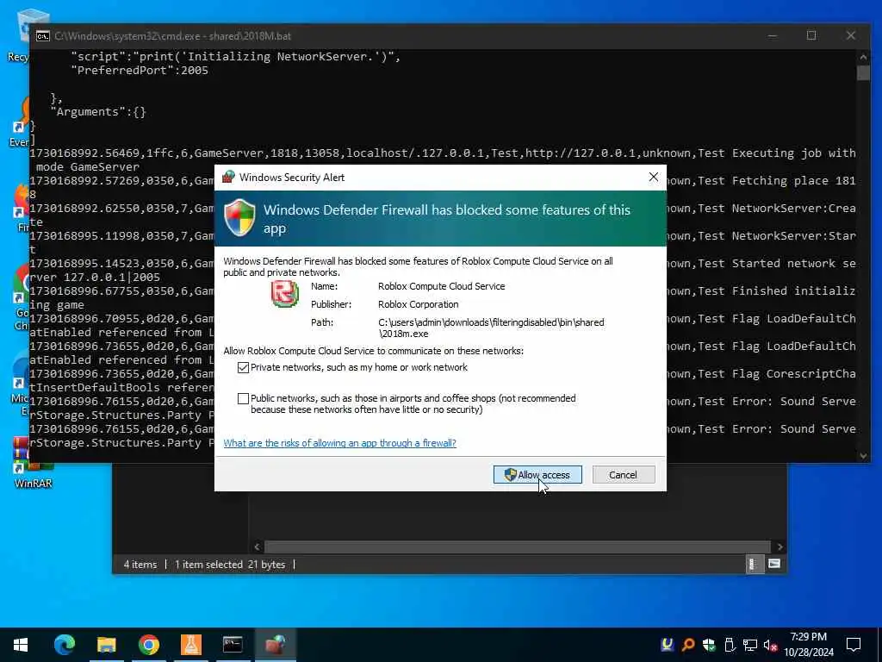Click the Windows Defender shield icon in banner

pos(240,218)
